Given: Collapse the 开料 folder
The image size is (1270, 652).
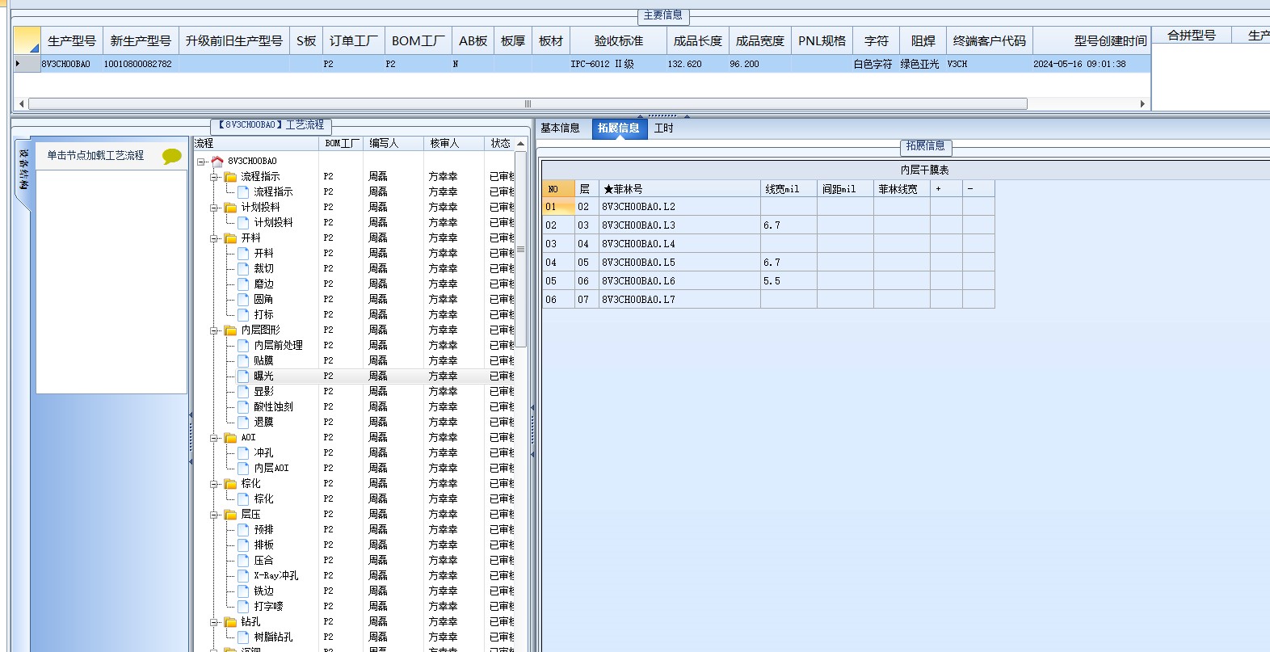Looking at the screenshot, I should (x=214, y=238).
